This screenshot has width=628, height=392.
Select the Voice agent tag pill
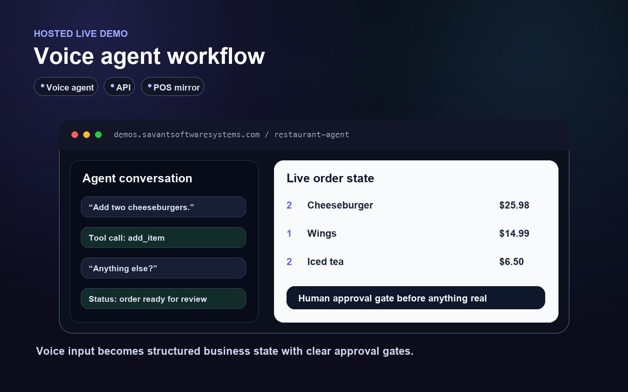tap(66, 87)
